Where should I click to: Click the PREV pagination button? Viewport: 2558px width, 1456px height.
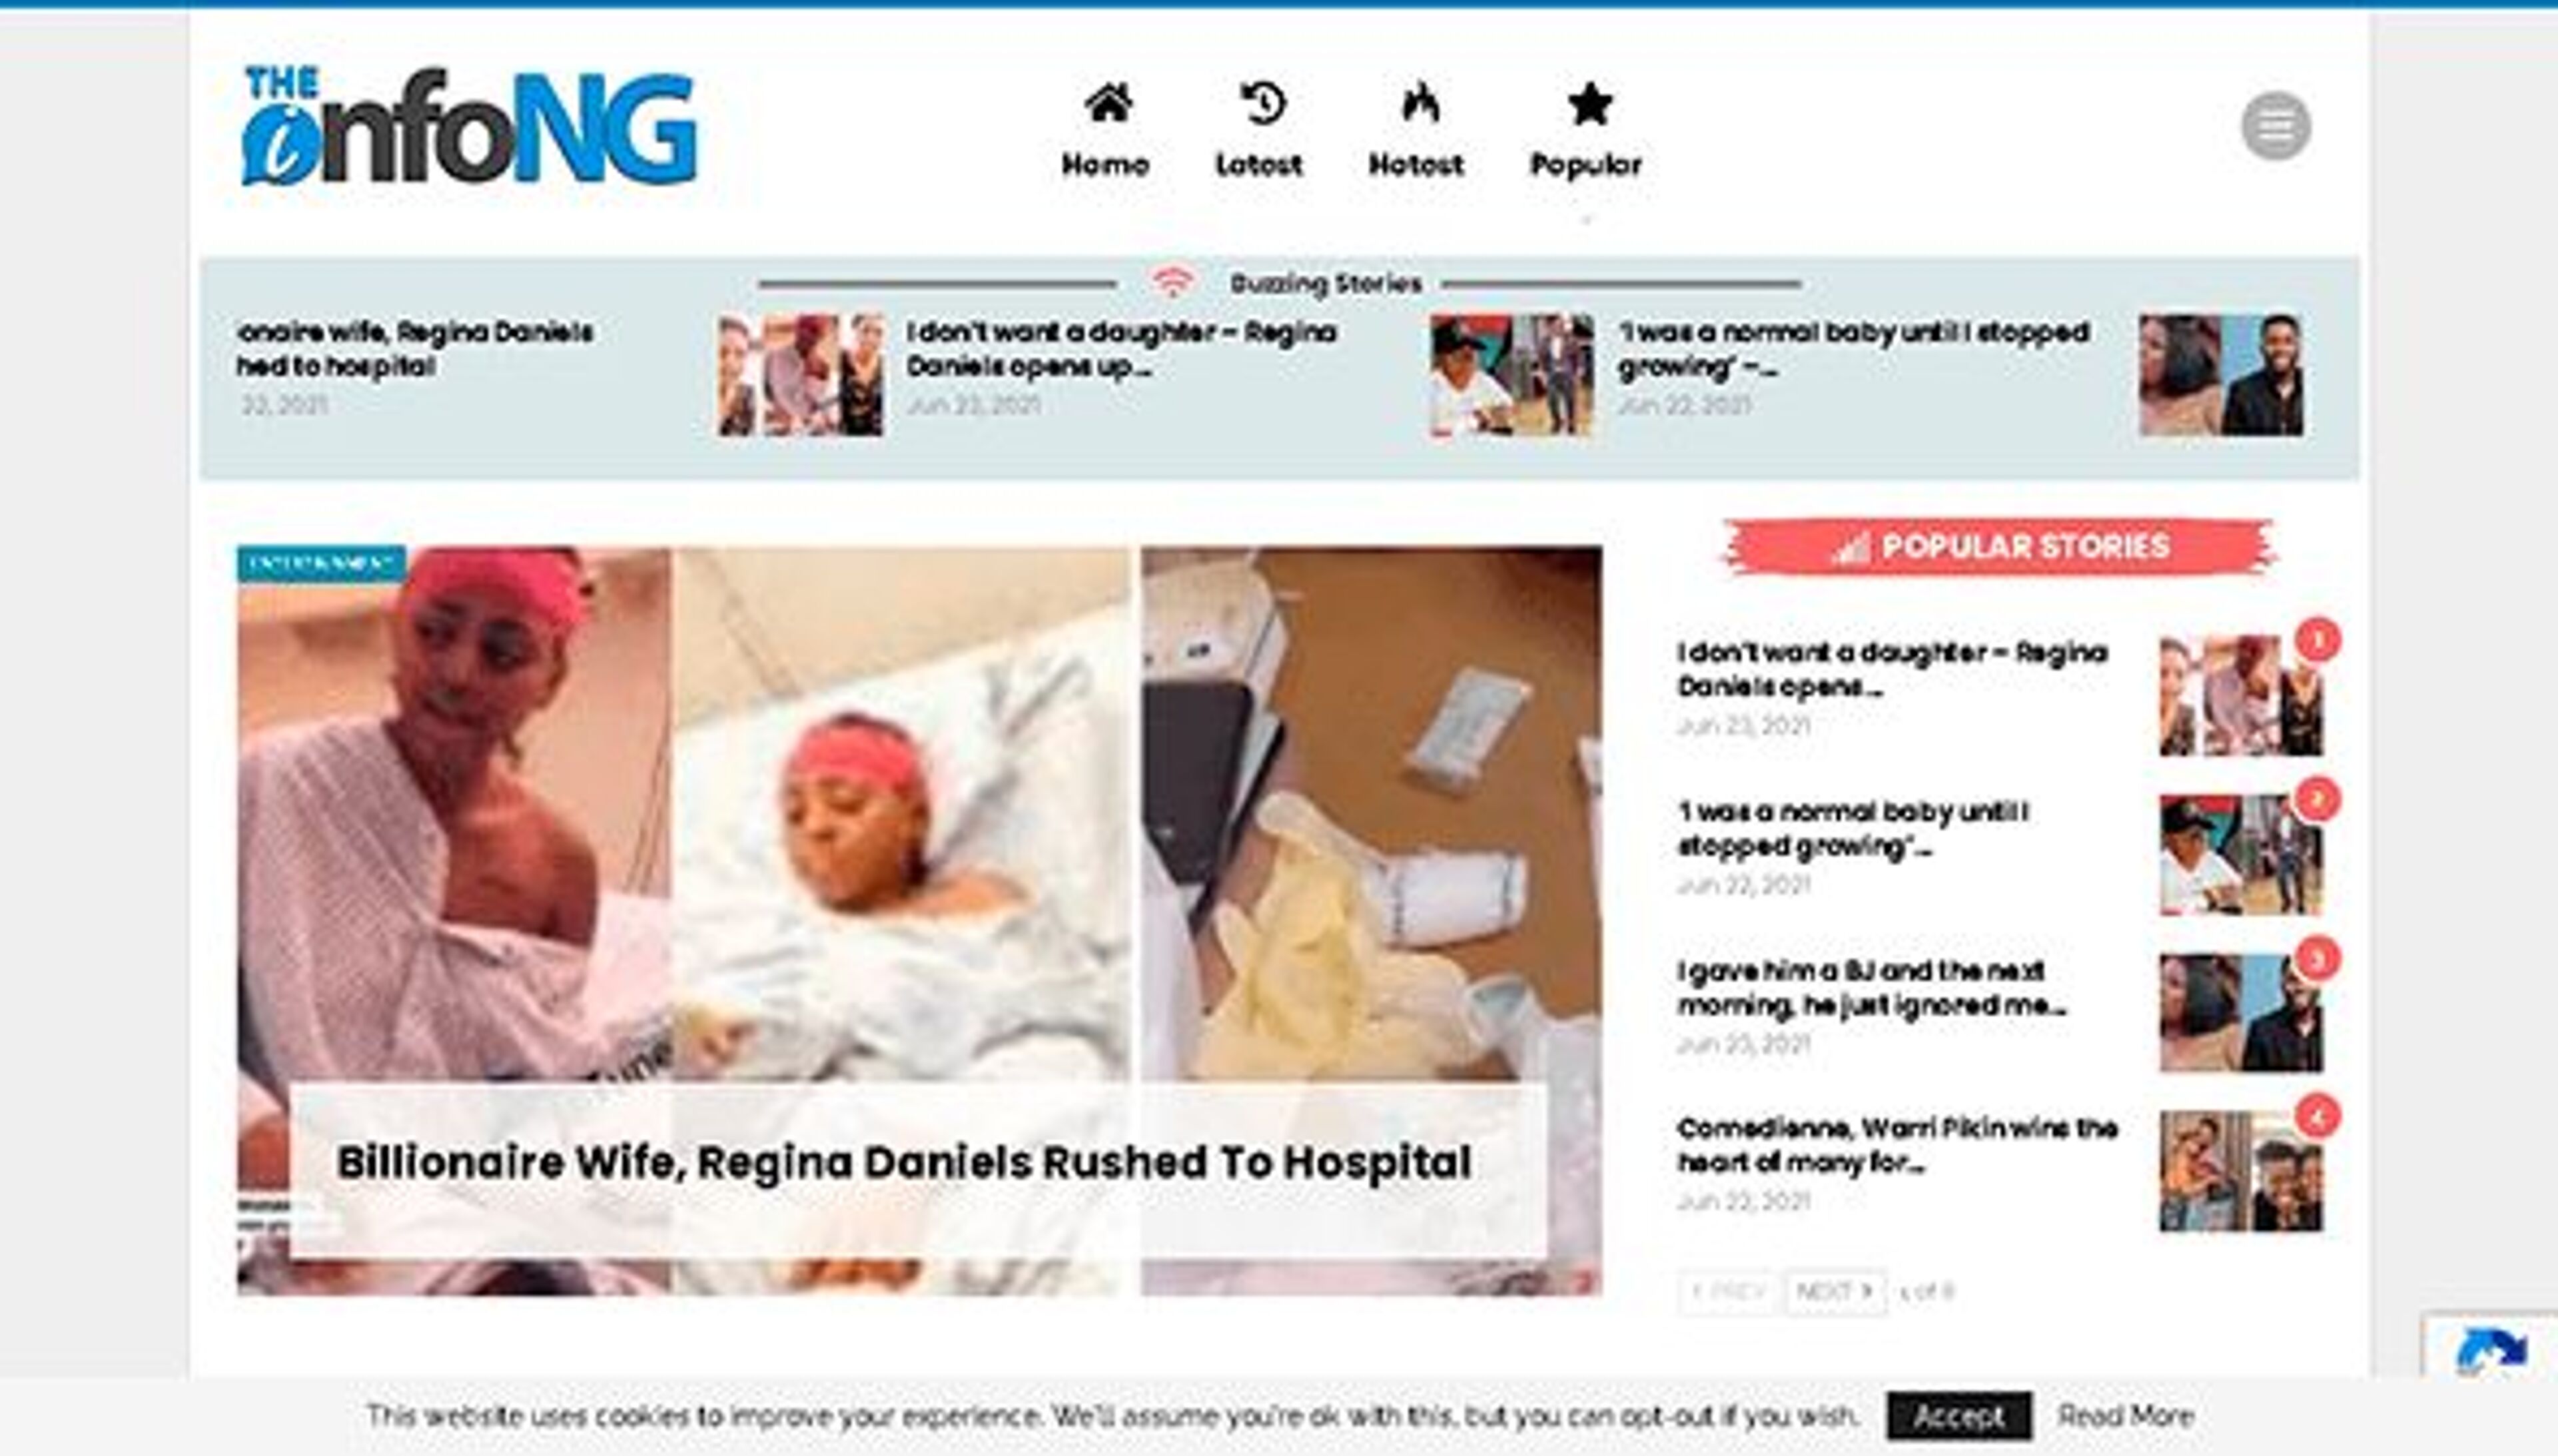click(x=1728, y=1291)
